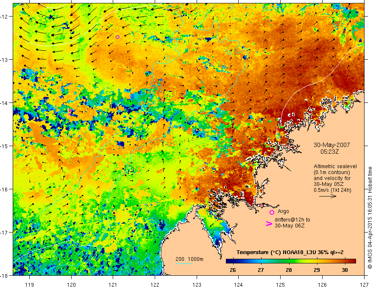Click the colorbar tick label 29
373x288 pixels.
coord(317,270)
